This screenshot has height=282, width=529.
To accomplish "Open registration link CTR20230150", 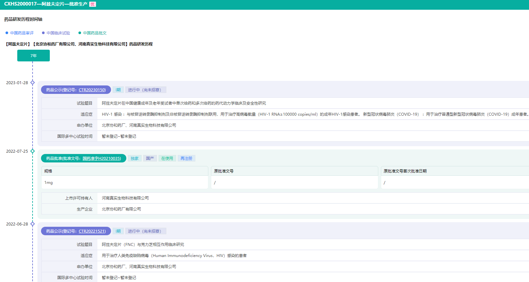I will click(92, 90).
